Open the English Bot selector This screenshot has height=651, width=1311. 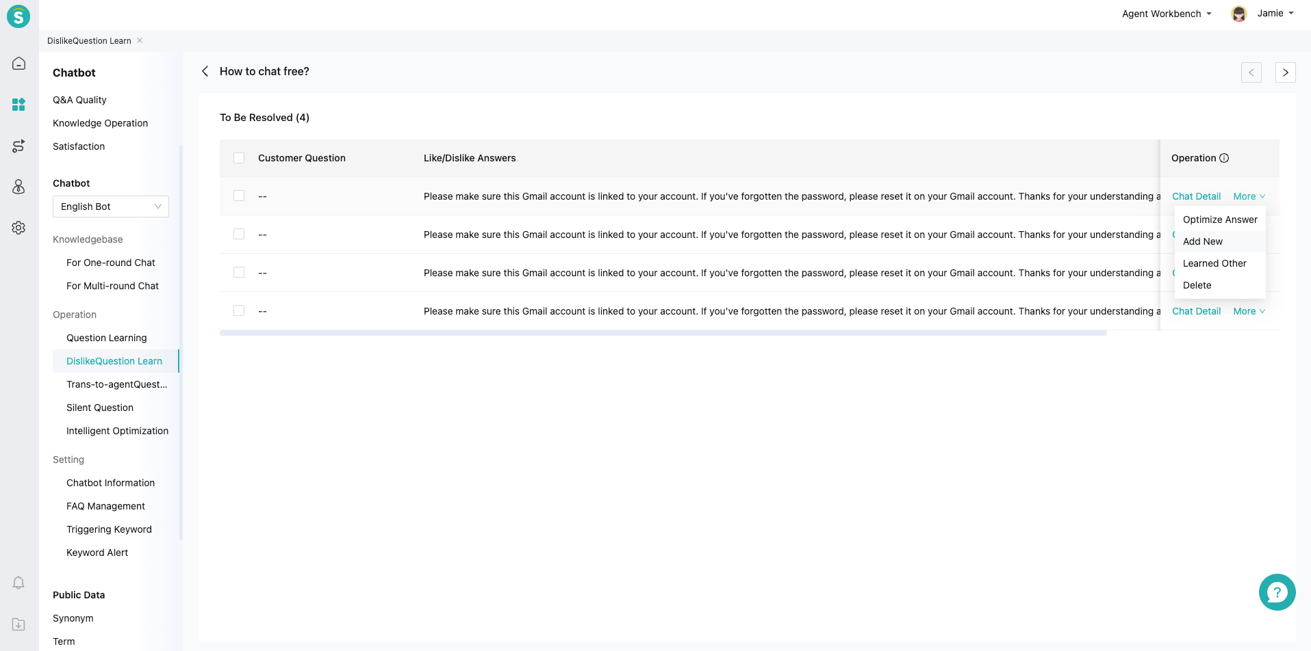(111, 207)
